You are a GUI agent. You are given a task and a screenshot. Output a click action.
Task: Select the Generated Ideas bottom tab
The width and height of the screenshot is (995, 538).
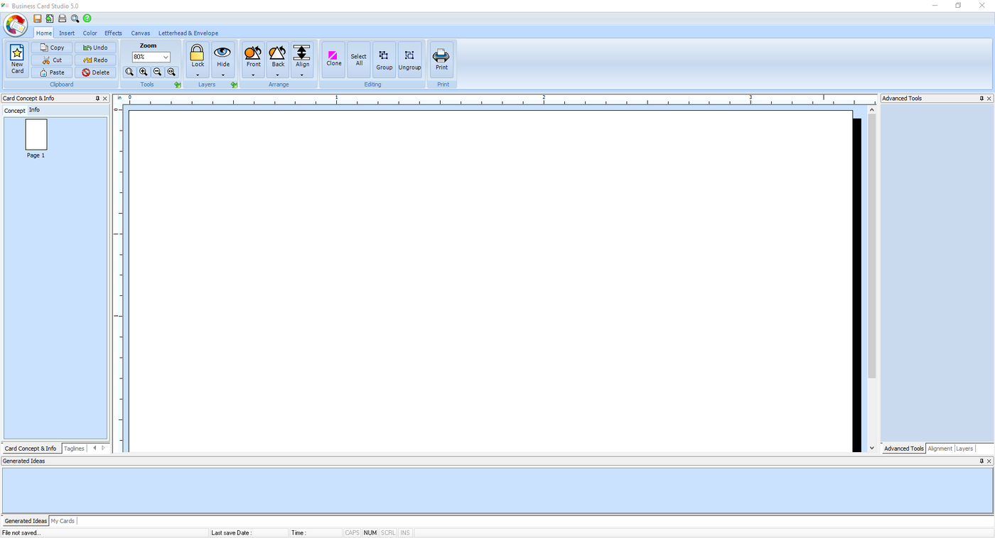(x=26, y=521)
